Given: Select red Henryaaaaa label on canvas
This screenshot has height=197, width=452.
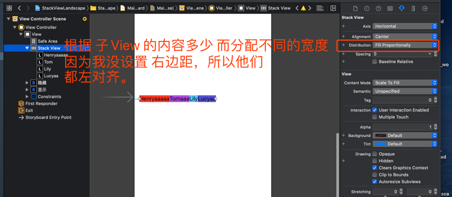Looking at the screenshot, I should [155, 99].
